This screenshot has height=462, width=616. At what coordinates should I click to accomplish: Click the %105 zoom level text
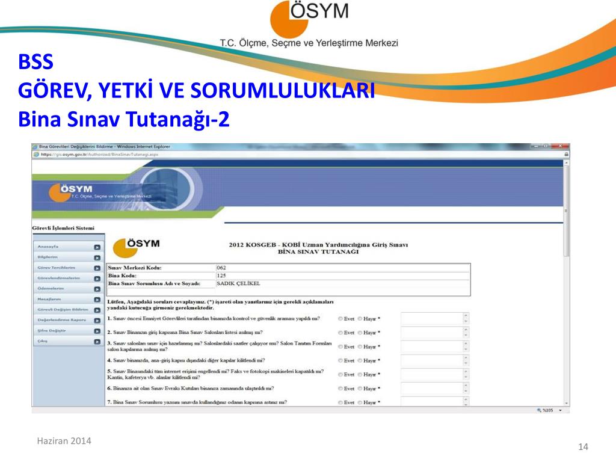point(547,410)
